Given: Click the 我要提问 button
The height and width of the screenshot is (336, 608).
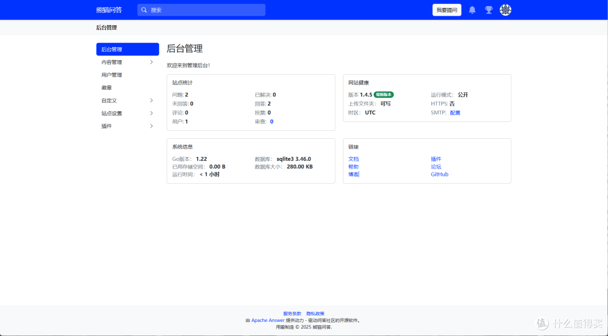Looking at the screenshot, I should (x=446, y=10).
